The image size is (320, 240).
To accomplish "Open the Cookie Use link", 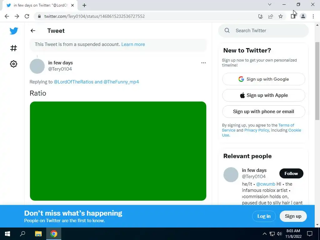I will point(294,130).
